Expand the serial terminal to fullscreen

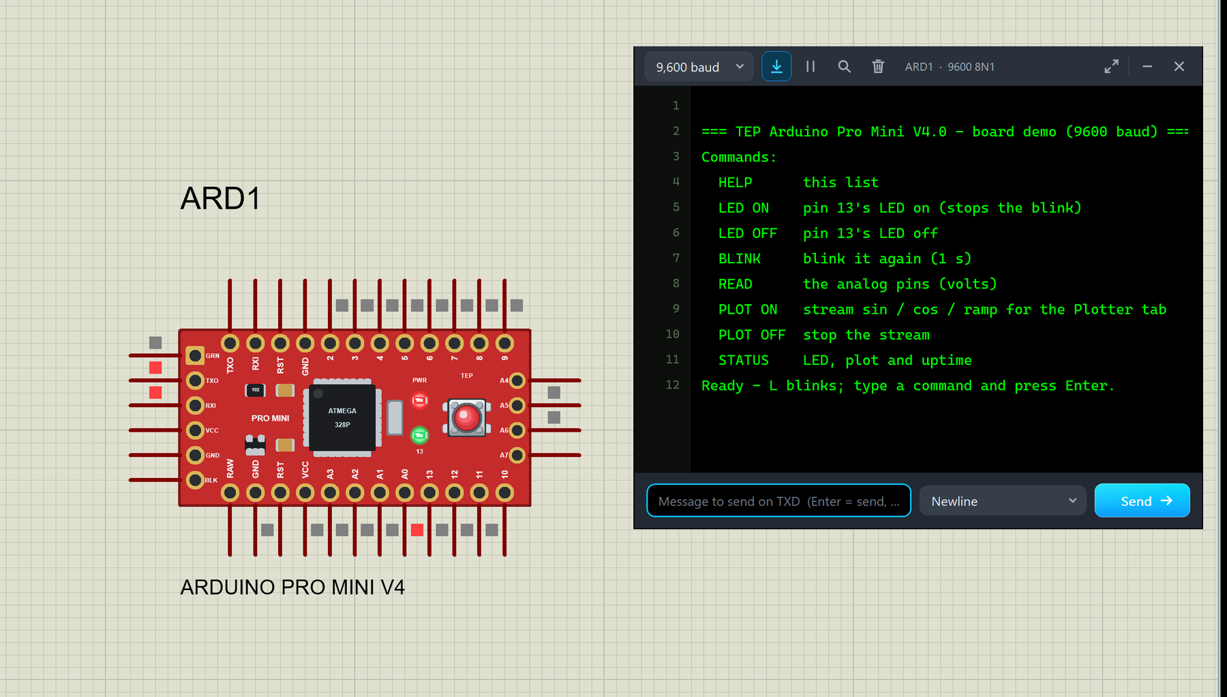coord(1111,67)
